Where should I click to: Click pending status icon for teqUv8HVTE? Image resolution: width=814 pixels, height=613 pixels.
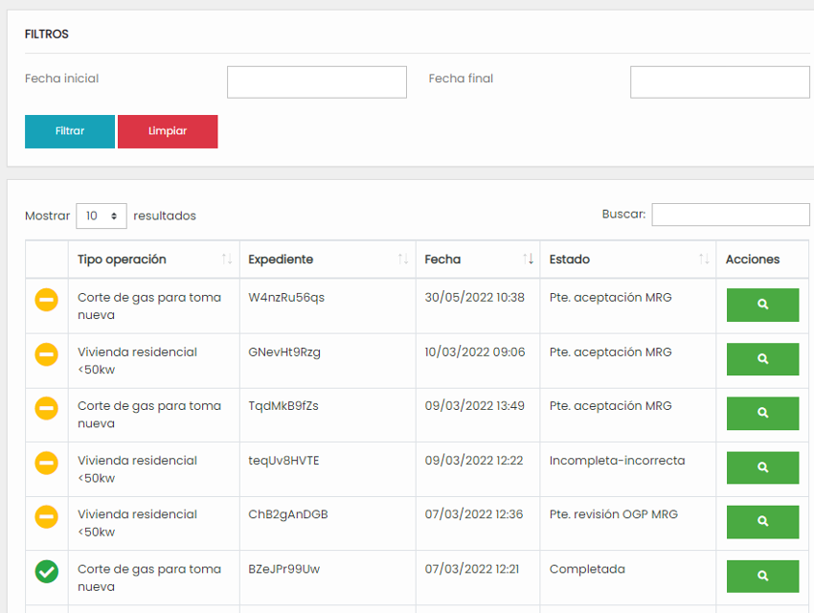46,463
